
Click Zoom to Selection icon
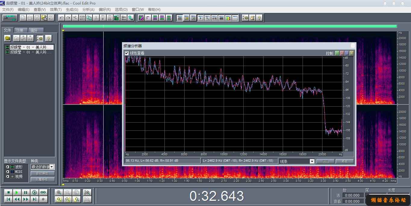point(59,199)
